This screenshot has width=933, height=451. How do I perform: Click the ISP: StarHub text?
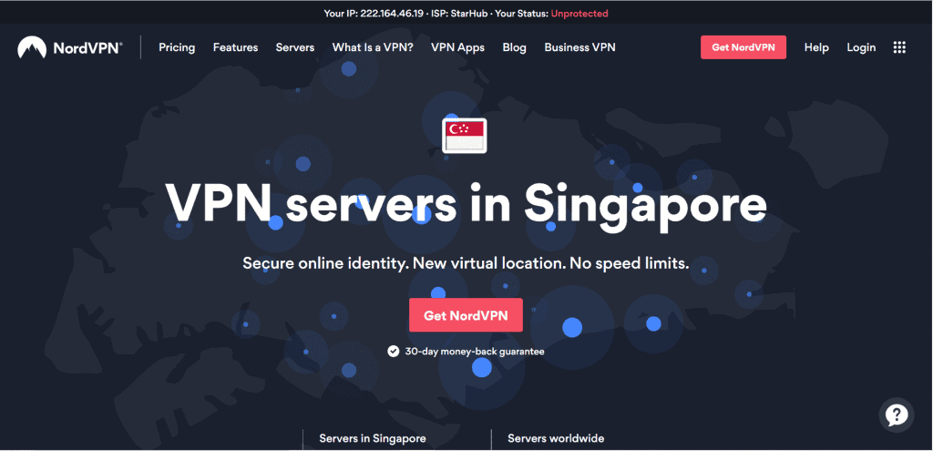click(457, 13)
